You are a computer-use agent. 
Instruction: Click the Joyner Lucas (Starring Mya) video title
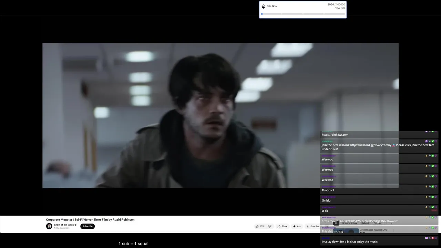375,230
